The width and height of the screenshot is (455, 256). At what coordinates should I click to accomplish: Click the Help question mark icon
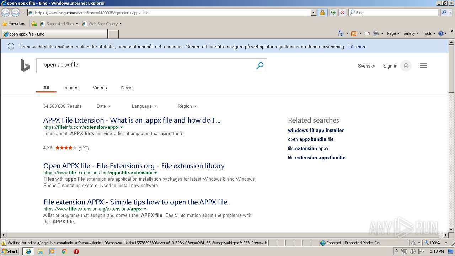[441, 33]
